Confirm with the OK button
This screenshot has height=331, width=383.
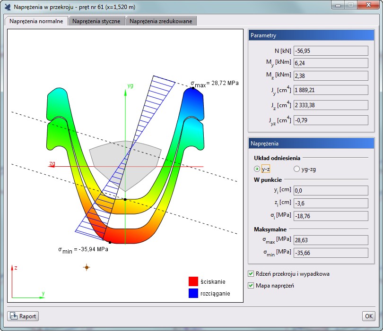pos(369,316)
